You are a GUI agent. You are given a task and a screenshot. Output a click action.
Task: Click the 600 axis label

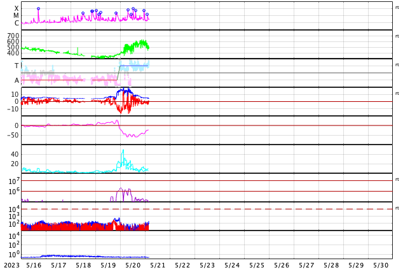13,41
